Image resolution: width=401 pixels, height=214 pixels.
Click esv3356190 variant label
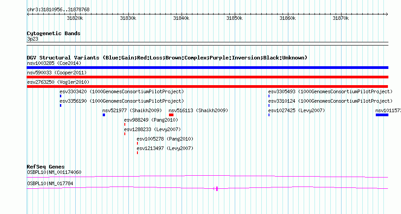pos(122,101)
